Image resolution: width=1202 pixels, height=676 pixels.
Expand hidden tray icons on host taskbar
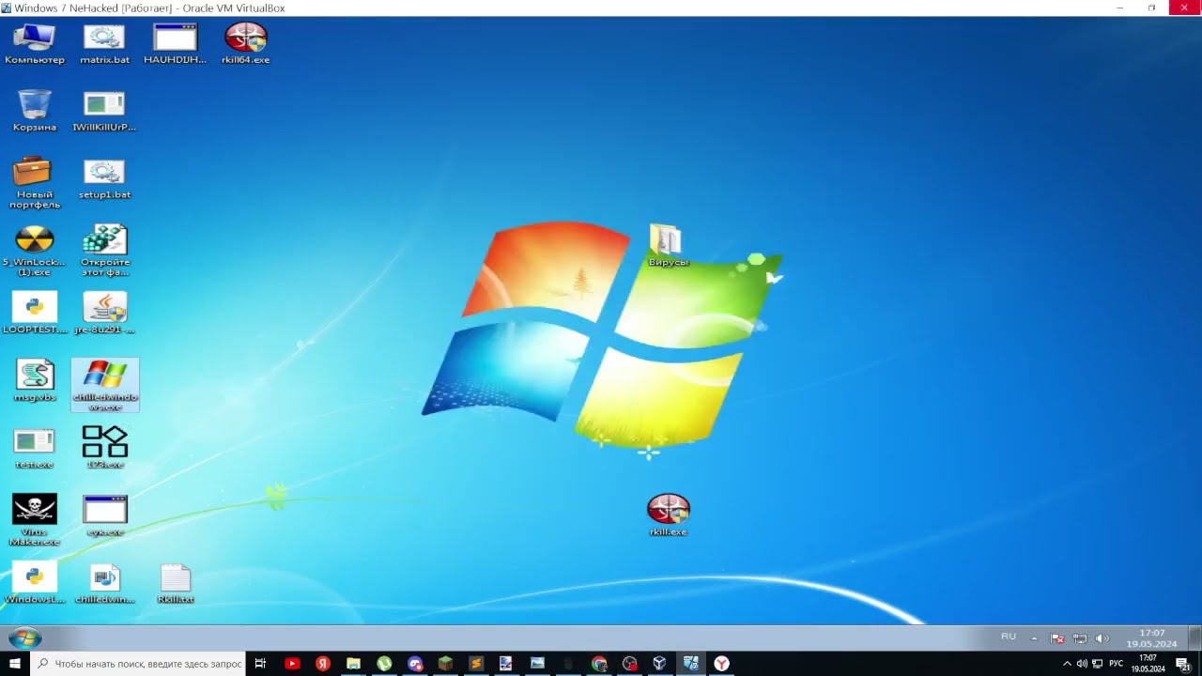pyautogui.click(x=1067, y=664)
